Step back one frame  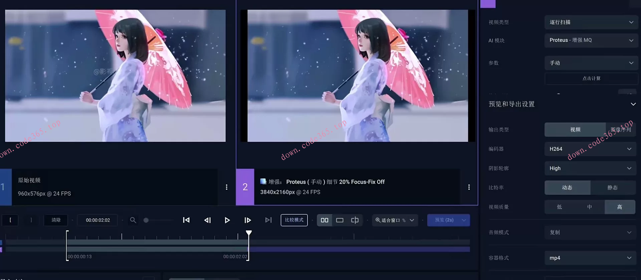point(207,220)
